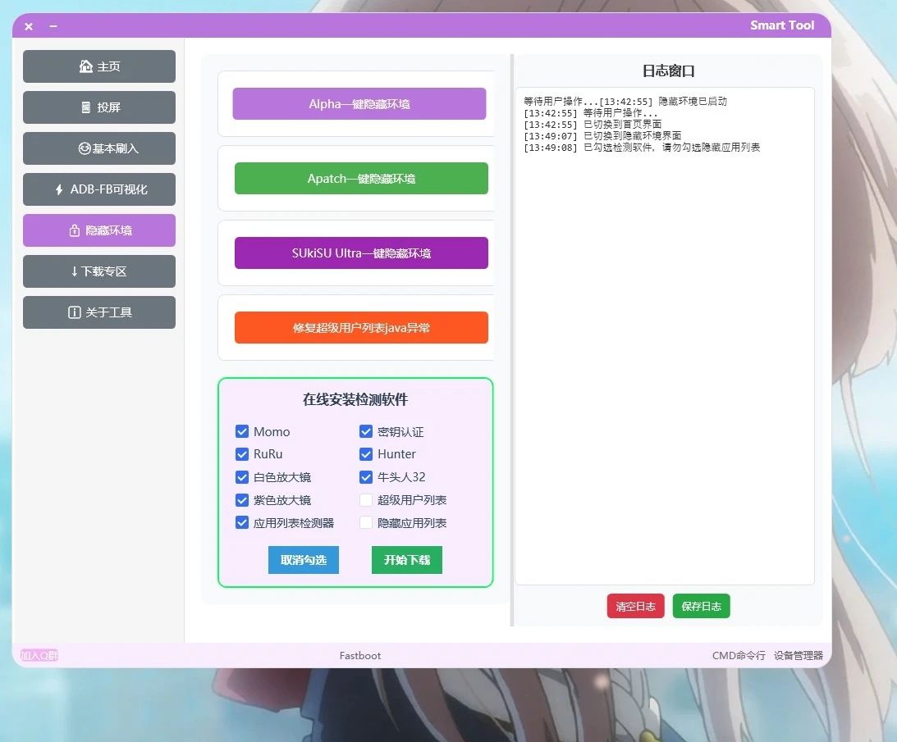Image resolution: width=897 pixels, height=742 pixels.
Task: Click the smiley icon beside 基本刷入
Action: [85, 148]
